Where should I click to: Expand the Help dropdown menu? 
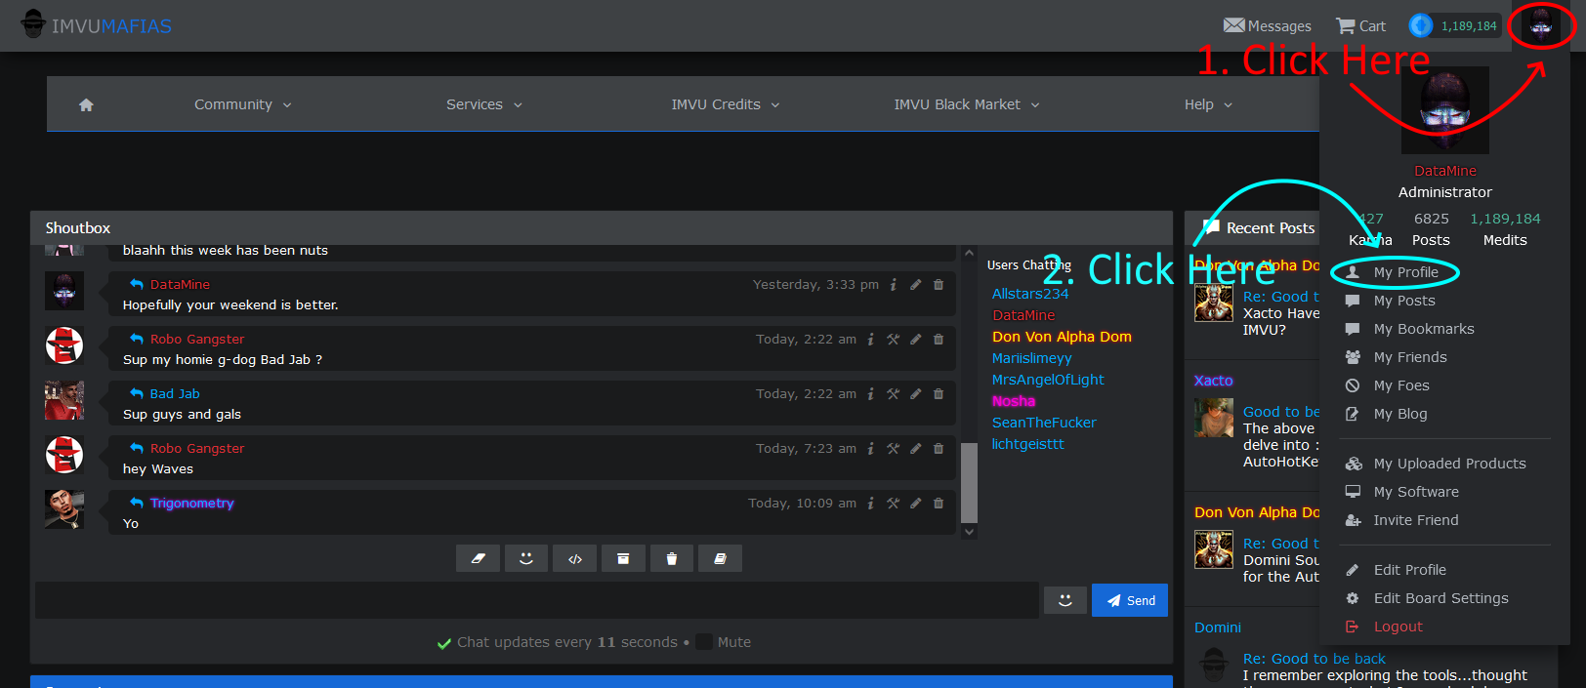pyautogui.click(x=1208, y=104)
